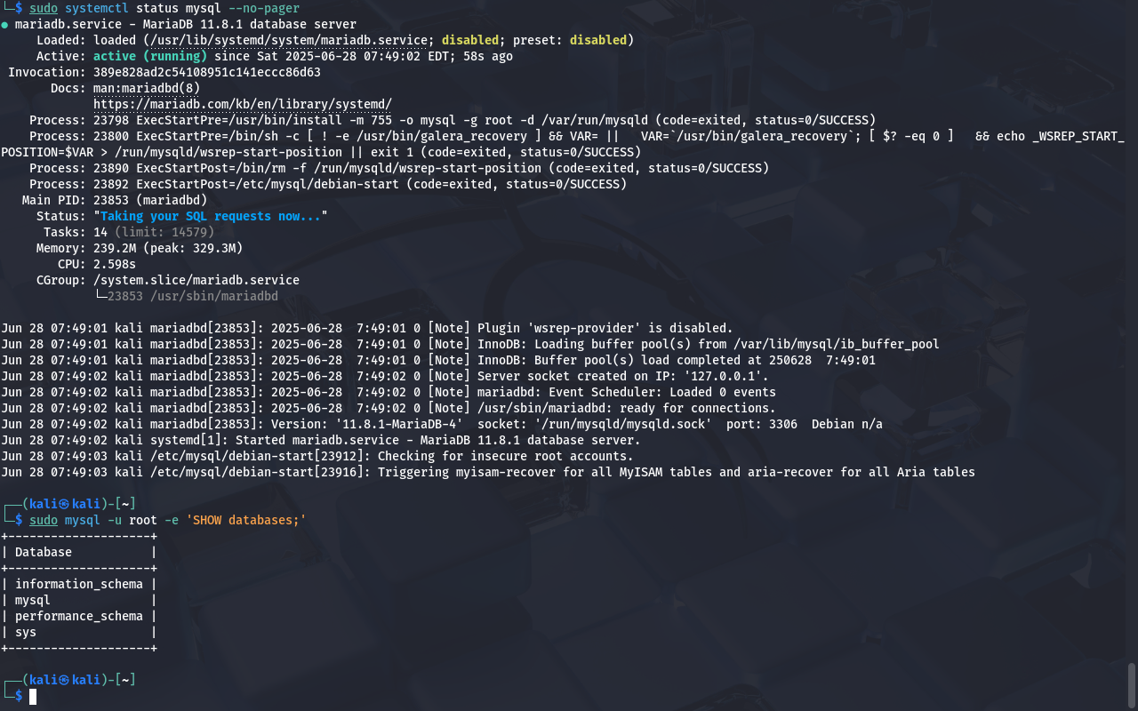Click the ExecStartPre /usr/bin/install process line
Viewport: 1138px width, 711px height.
[453, 120]
